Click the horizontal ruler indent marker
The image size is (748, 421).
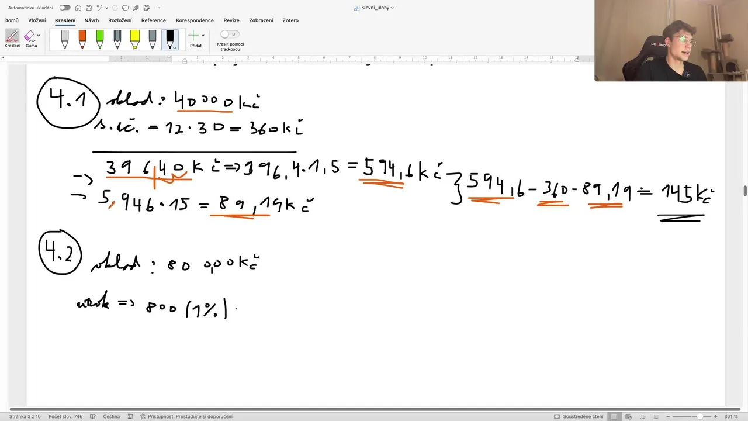pyautogui.click(x=185, y=60)
